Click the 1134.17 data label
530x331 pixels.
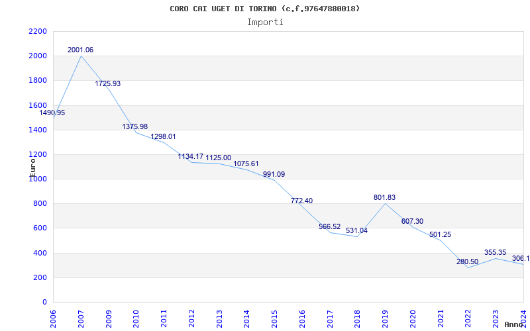[191, 157]
